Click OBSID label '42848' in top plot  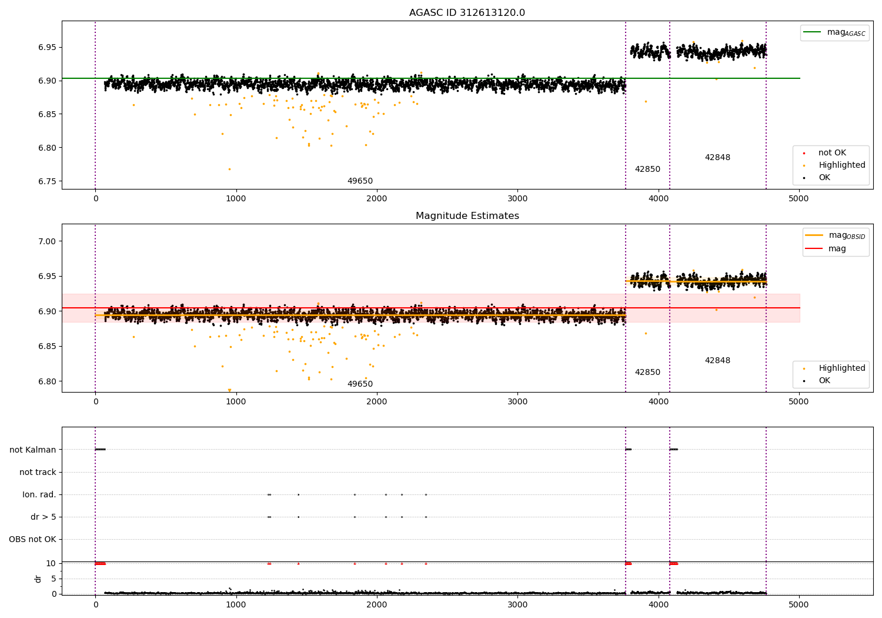tap(717, 158)
